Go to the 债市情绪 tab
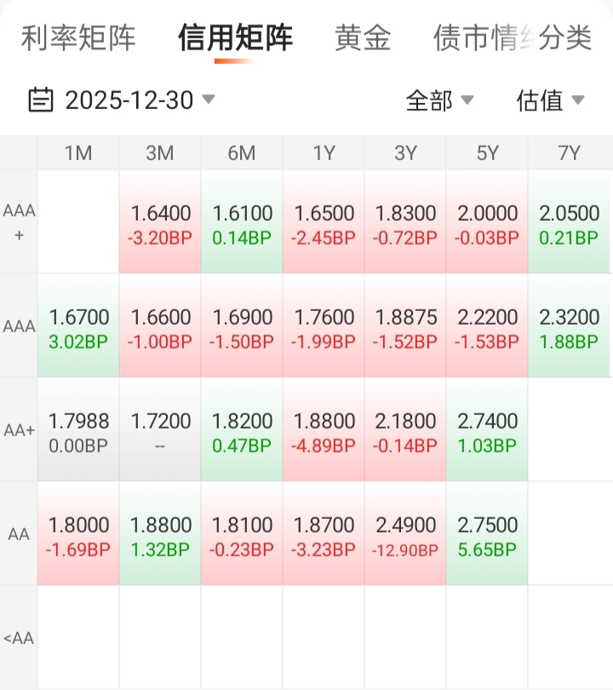This screenshot has height=690, width=613. click(477, 38)
